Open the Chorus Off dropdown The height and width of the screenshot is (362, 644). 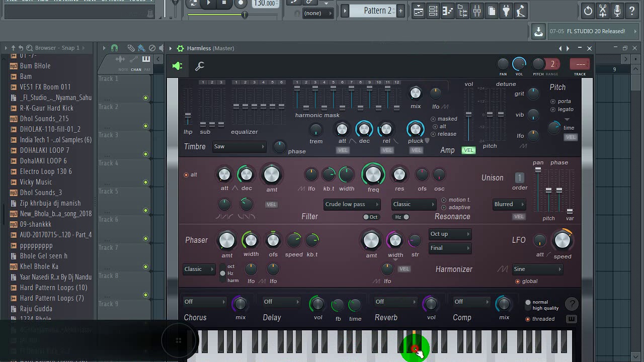pos(204,302)
